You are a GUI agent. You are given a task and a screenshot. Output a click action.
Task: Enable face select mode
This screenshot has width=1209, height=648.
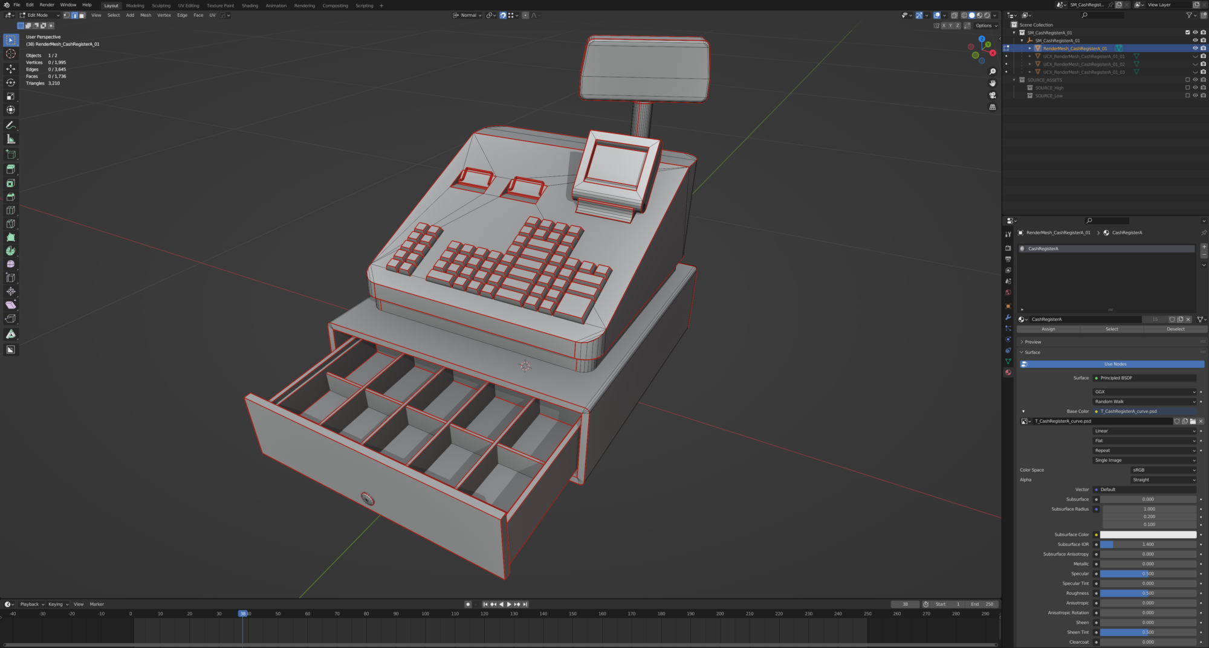tap(82, 15)
